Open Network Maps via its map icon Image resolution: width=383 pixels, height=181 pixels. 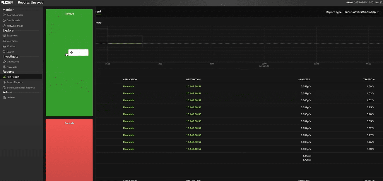coord(4,26)
